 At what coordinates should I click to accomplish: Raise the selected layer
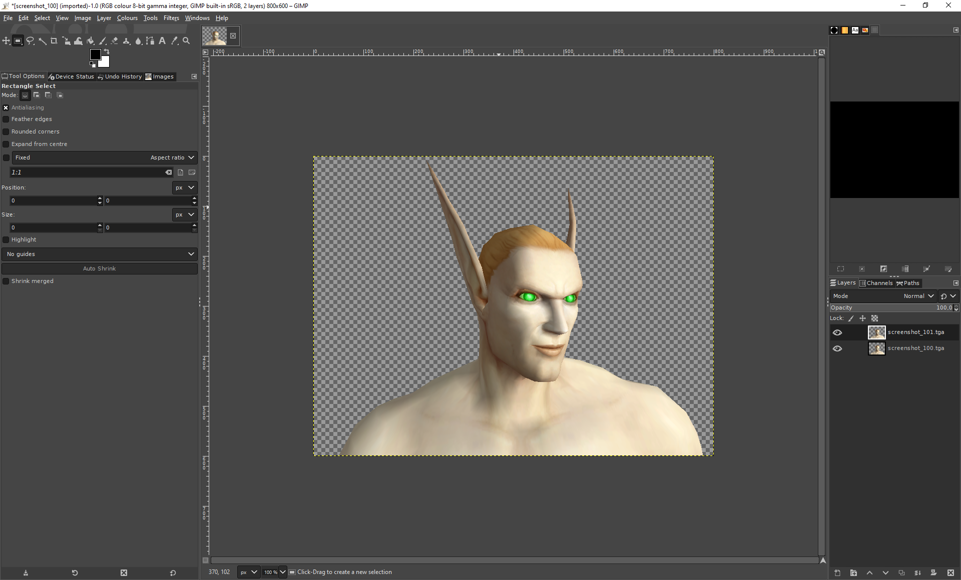coord(869,572)
